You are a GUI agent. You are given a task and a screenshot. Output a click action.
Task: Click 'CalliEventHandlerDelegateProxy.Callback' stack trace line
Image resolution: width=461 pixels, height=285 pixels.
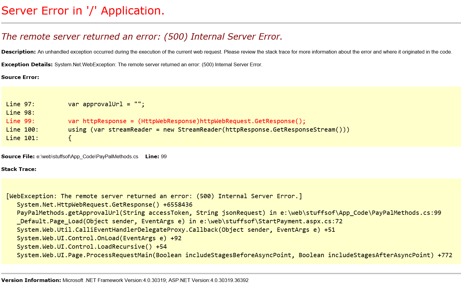pos(176,230)
